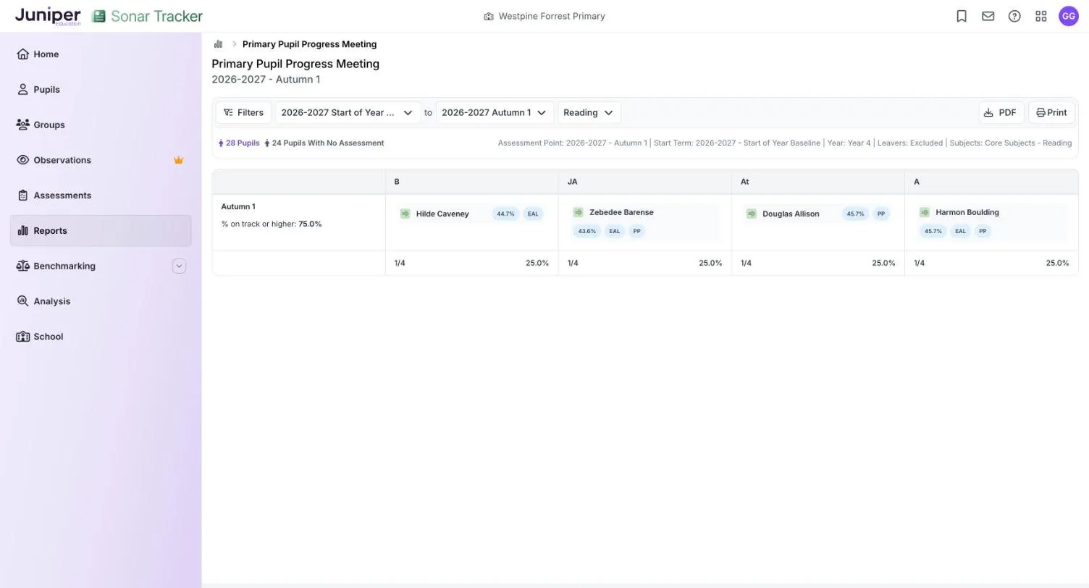The image size is (1089, 588).
Task: Open Observations in sidebar
Action: [x=101, y=160]
